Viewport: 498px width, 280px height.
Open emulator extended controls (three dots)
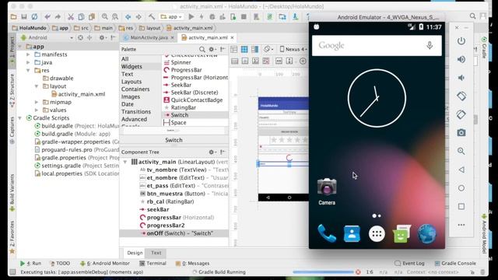click(x=461, y=225)
